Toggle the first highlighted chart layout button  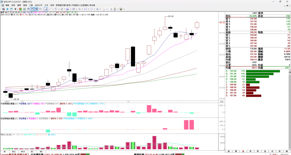[32, 9]
